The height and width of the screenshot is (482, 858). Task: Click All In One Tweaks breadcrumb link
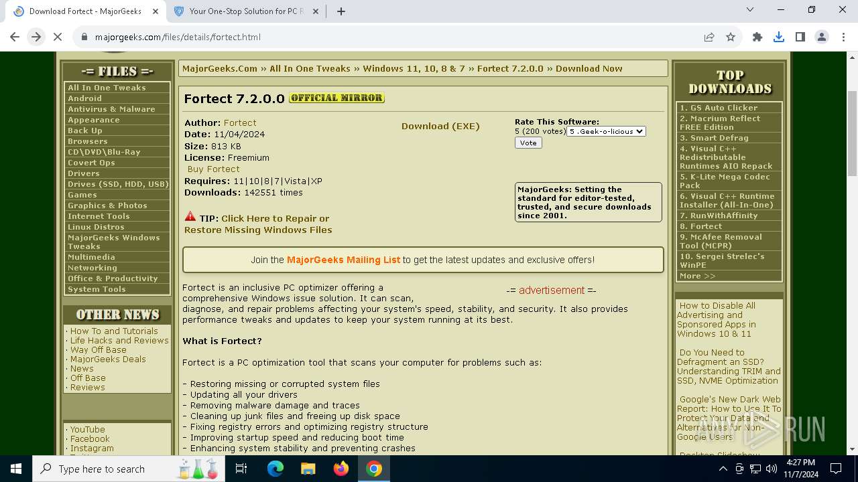coord(310,68)
